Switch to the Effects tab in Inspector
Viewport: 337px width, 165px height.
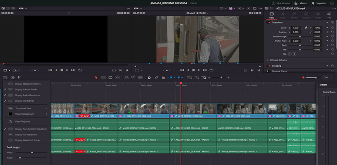[x=294, y=15]
